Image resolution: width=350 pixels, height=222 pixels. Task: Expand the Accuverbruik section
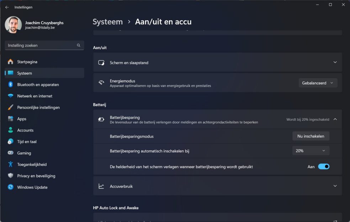[335, 186]
